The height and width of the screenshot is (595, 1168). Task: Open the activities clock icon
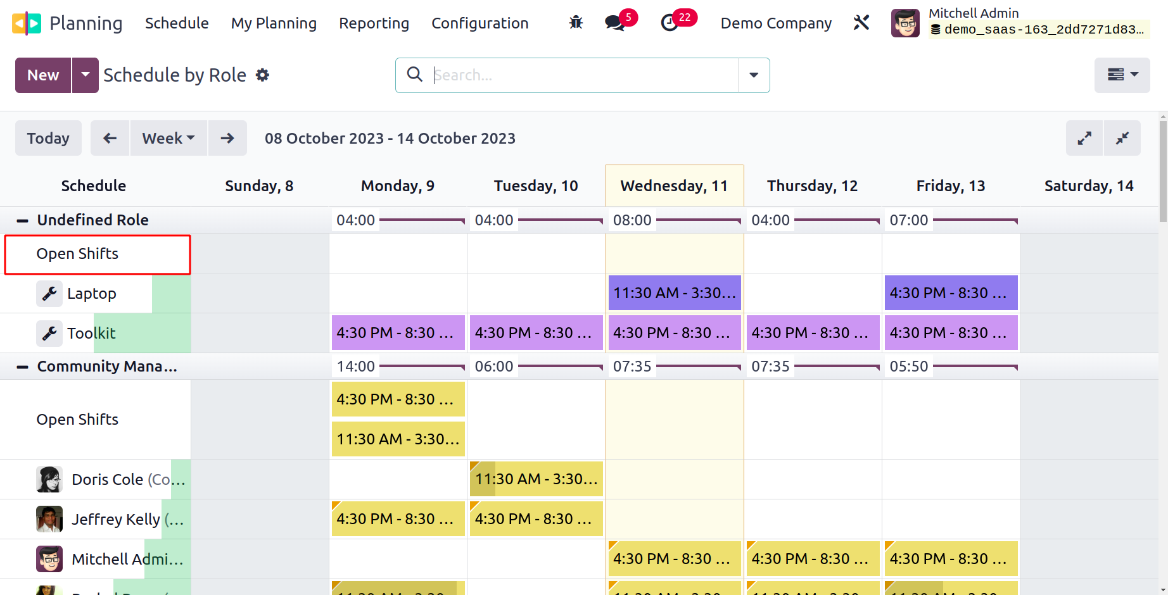670,23
